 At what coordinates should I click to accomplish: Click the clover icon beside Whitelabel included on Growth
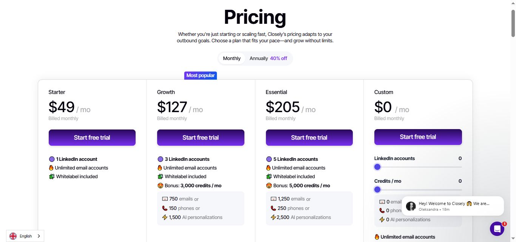pyautogui.click(x=160, y=176)
